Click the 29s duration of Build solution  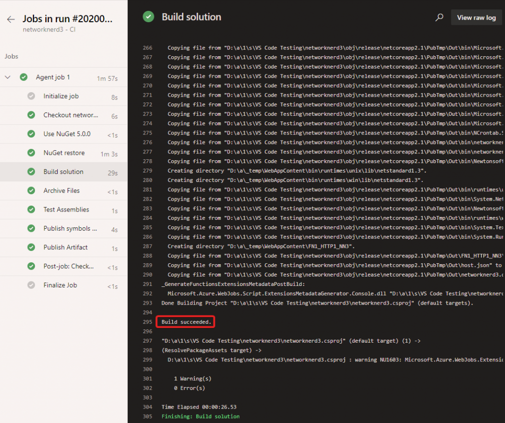click(x=113, y=173)
